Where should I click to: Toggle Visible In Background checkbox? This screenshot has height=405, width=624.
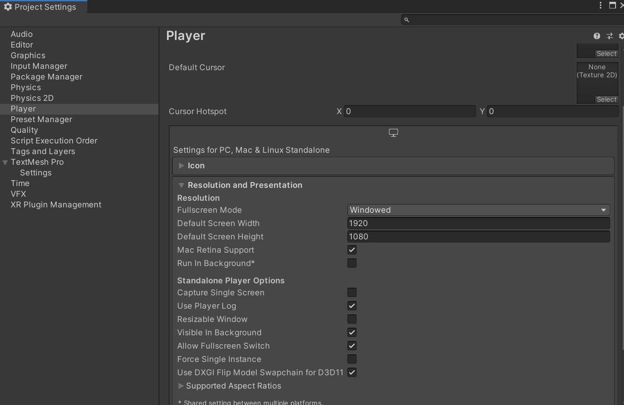(x=352, y=333)
